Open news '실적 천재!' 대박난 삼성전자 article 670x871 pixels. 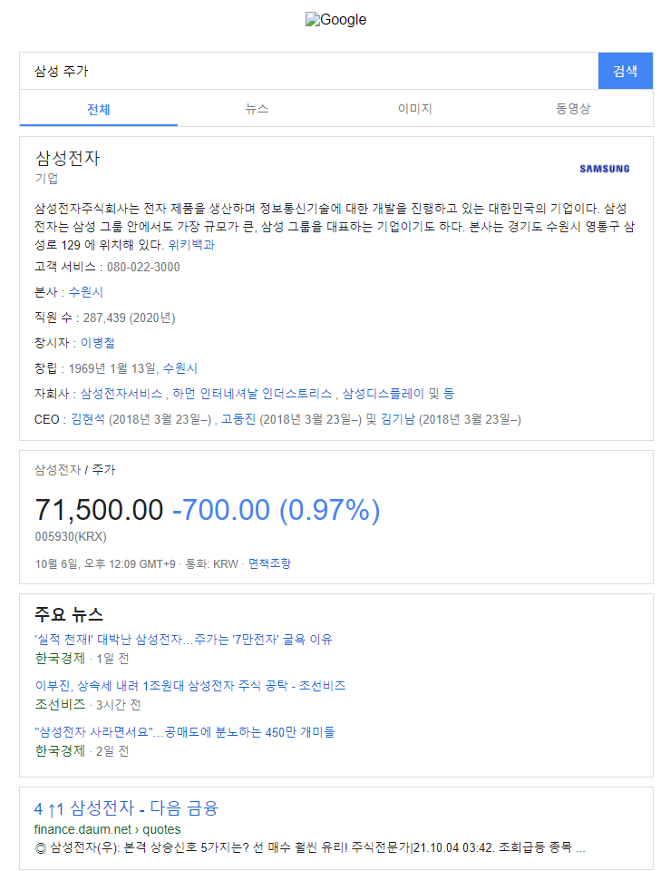tap(183, 640)
